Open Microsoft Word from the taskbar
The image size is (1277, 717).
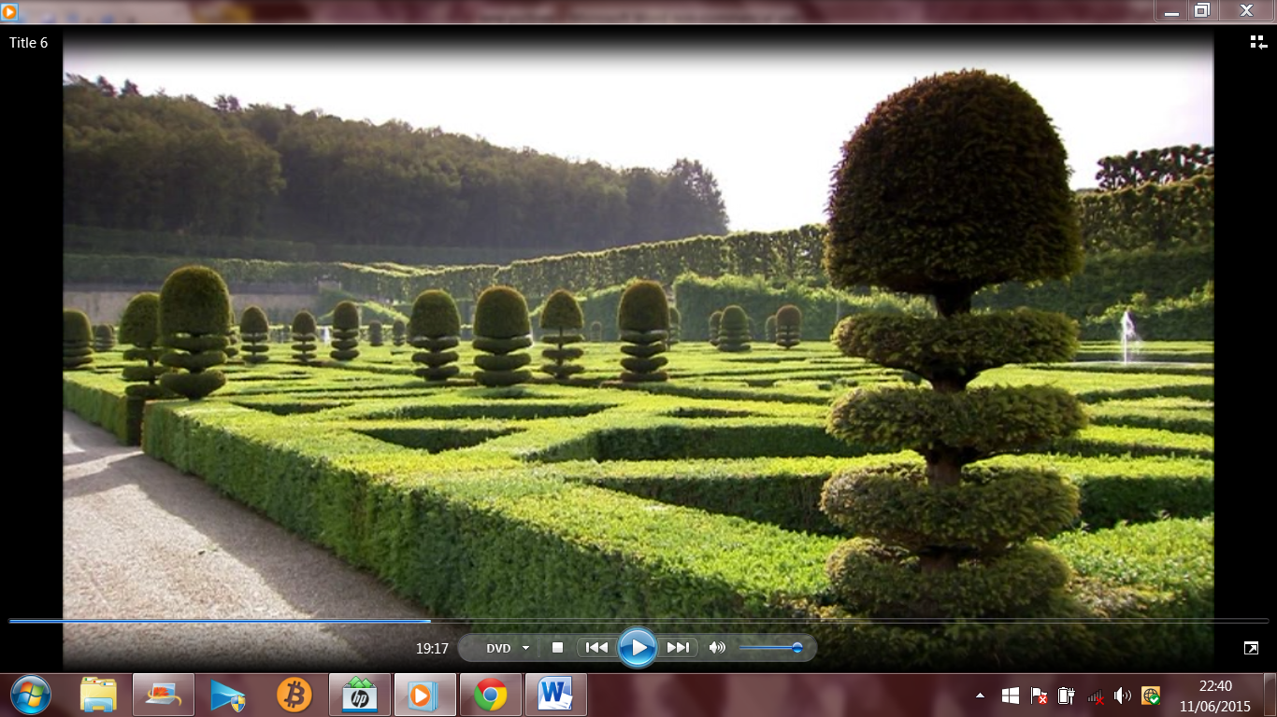[555, 695]
